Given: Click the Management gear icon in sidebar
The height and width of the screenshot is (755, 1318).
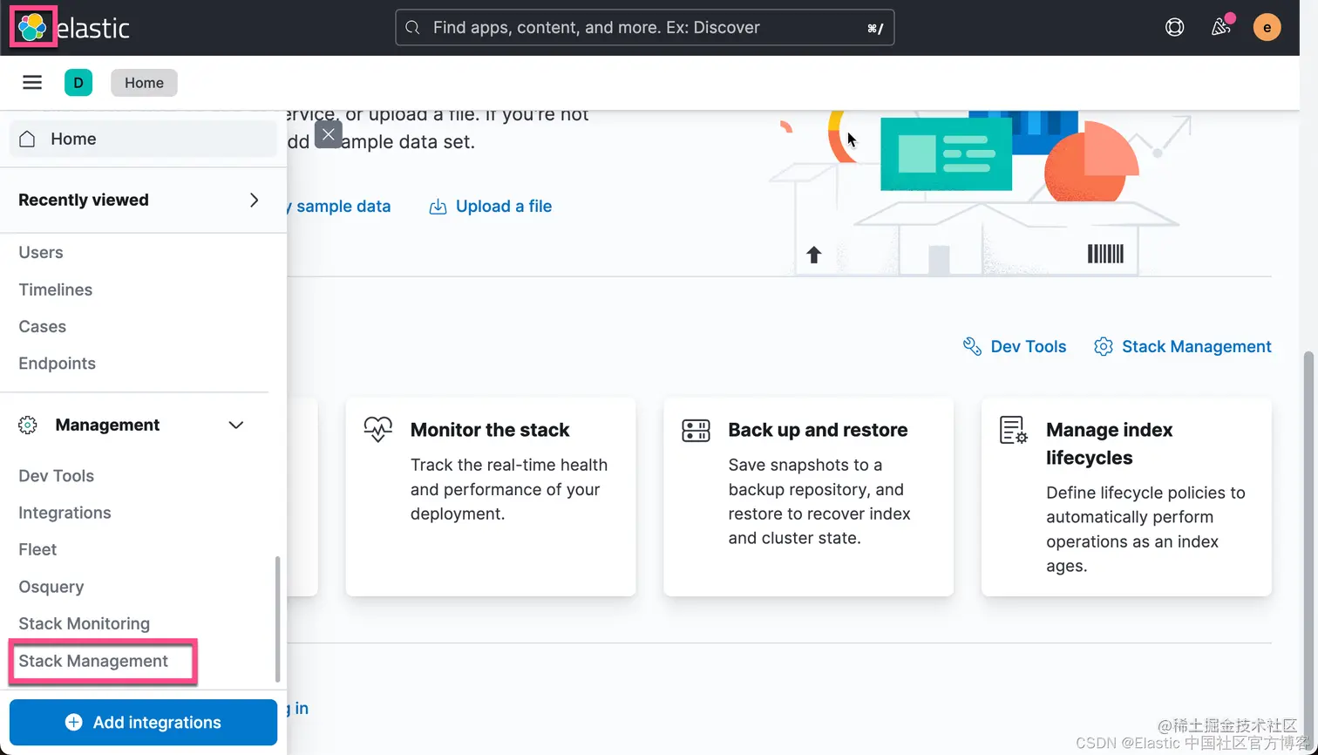Looking at the screenshot, I should (x=27, y=425).
